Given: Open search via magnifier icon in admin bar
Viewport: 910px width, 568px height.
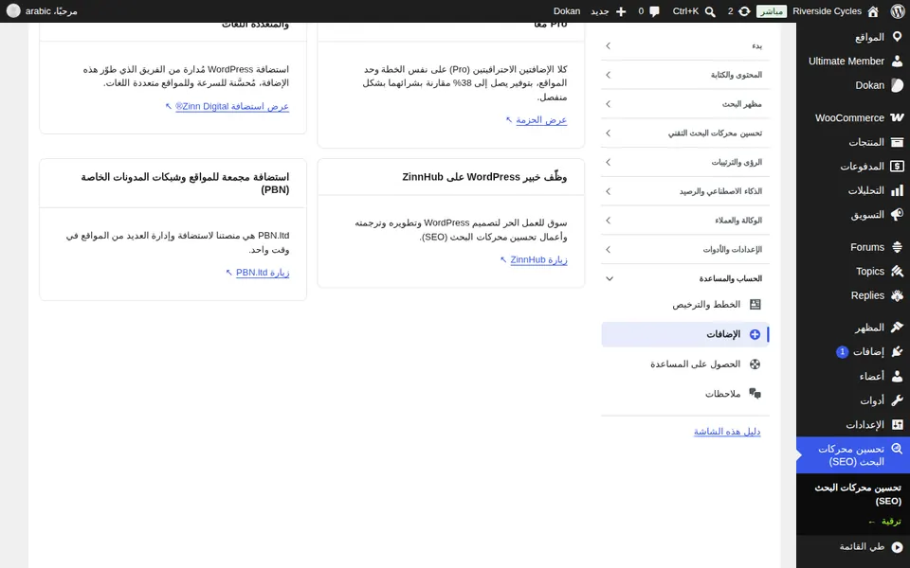Looking at the screenshot, I should point(710,11).
